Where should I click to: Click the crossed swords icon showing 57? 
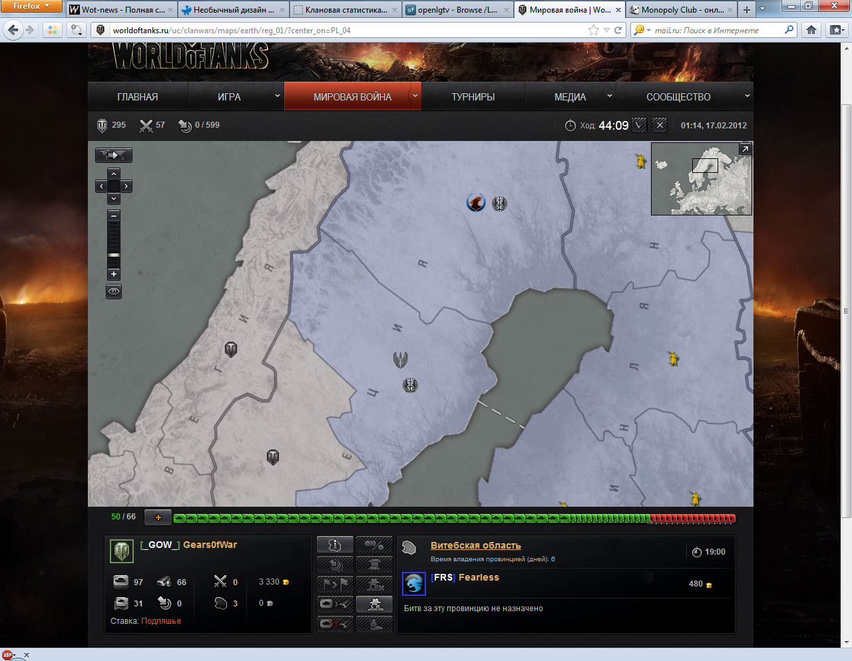[x=146, y=125]
